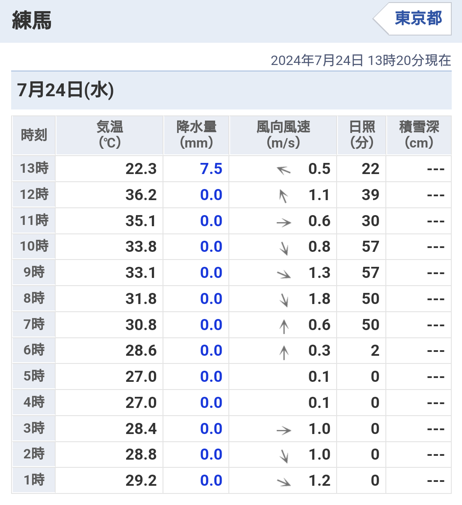The image size is (462, 505).
Task: Click the temperature value 28.6
Action: 141,350
